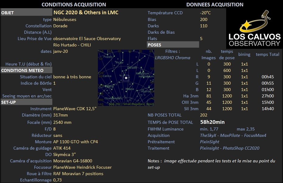Screen dimensions: 283x183
Task: Select the CONDITIONS METEO section header
Action: coord(26,70)
